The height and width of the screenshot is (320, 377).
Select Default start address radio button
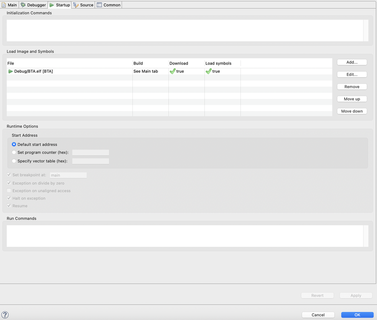(14, 144)
